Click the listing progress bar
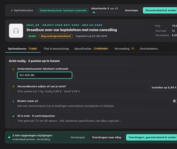177x149 pixels. pos(106,12)
